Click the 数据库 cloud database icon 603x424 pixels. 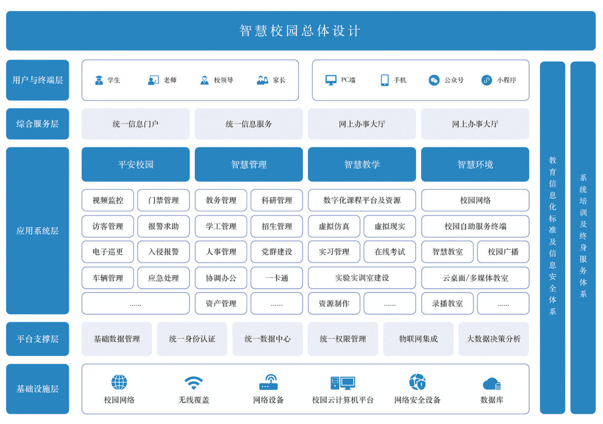pos(492,383)
